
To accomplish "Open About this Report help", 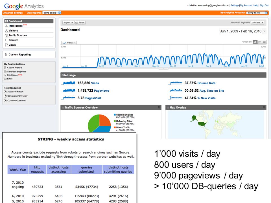I will [15, 92].
